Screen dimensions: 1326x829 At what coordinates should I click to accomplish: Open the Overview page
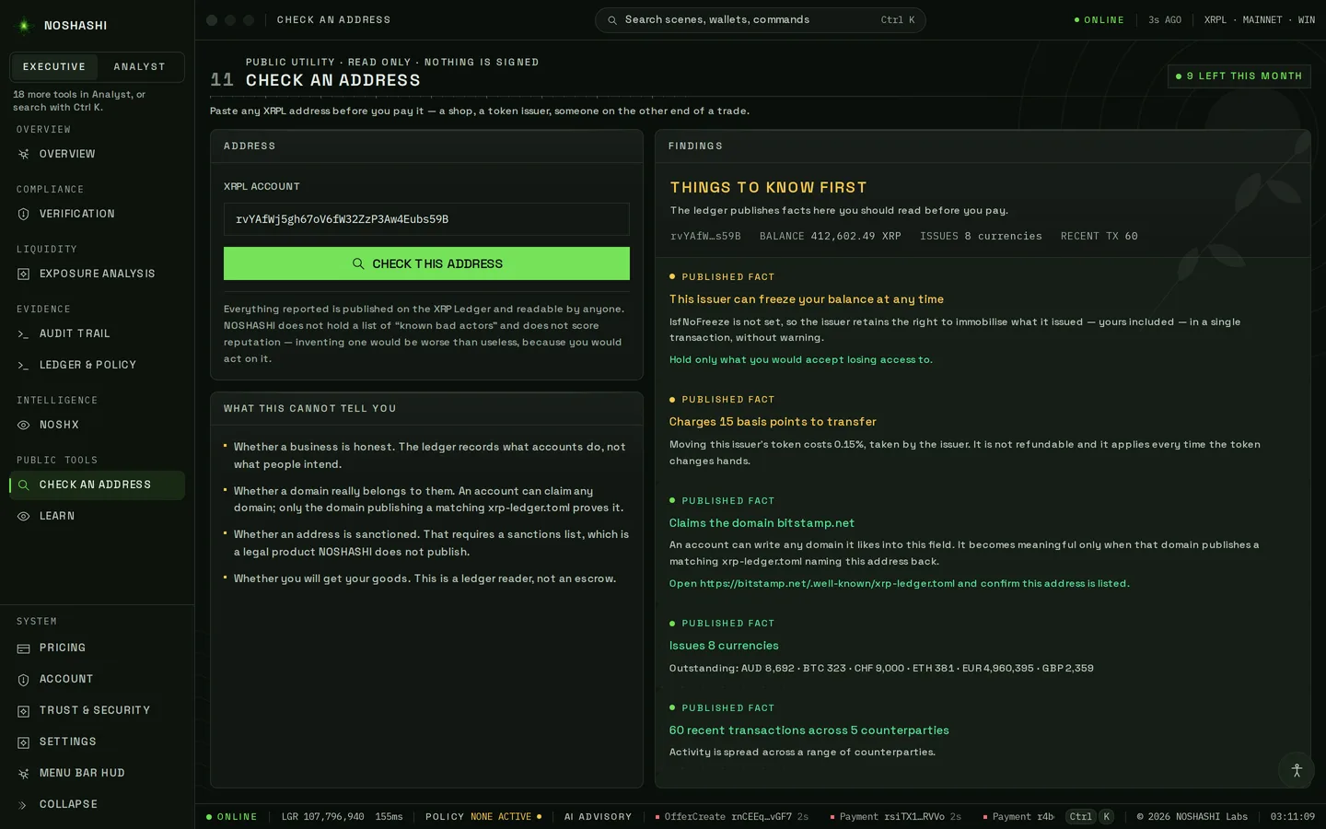(x=97, y=154)
